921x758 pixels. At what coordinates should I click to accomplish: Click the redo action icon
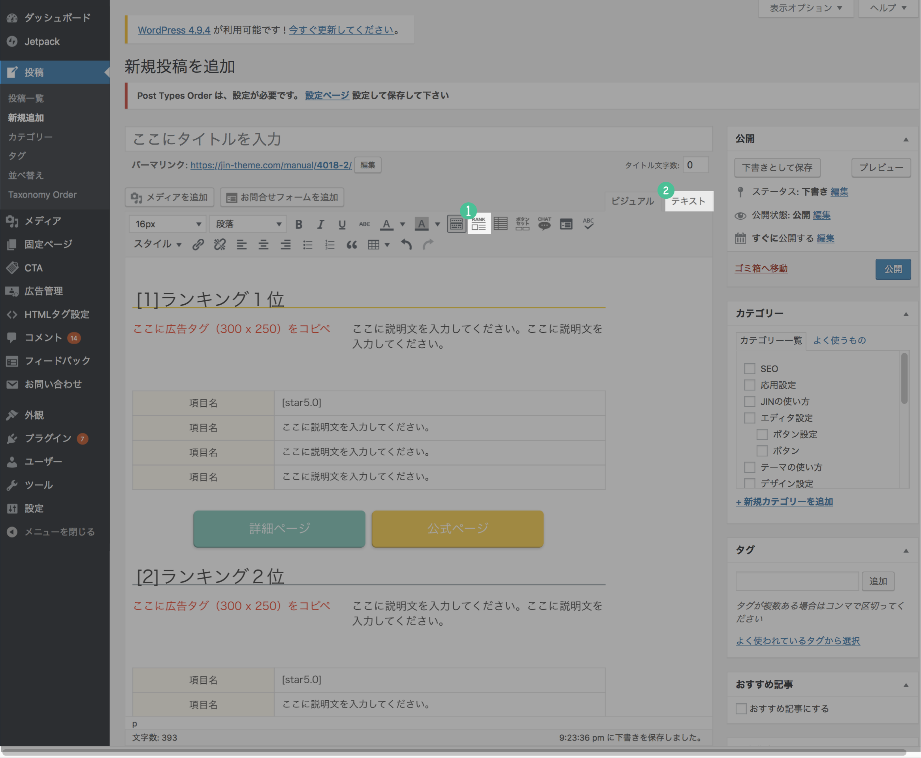[428, 244]
